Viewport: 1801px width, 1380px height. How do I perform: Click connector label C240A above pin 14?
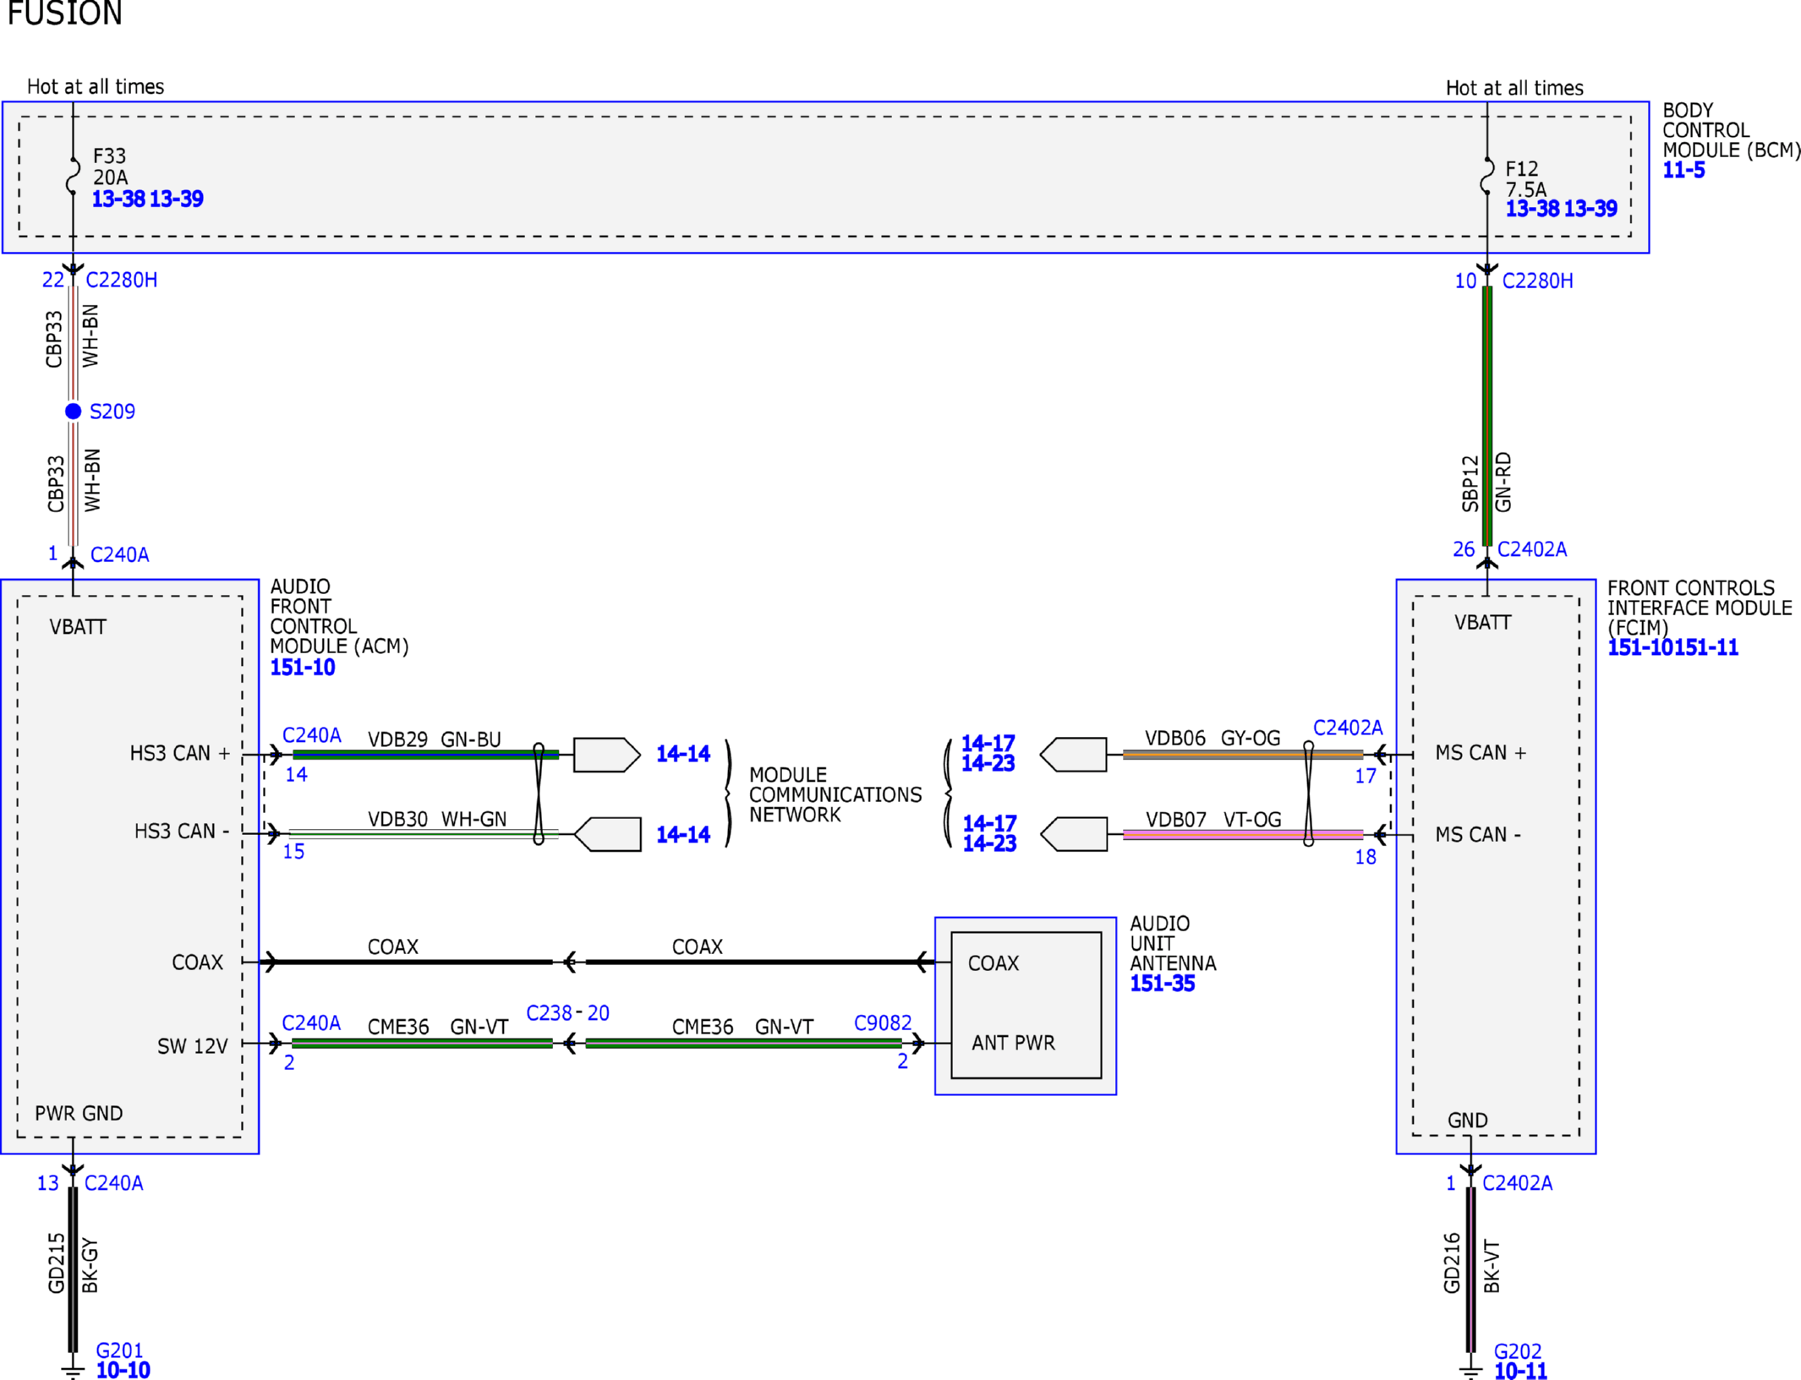(312, 735)
